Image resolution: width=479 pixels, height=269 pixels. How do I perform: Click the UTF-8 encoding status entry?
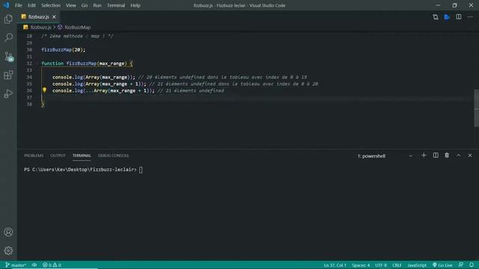click(x=381, y=265)
